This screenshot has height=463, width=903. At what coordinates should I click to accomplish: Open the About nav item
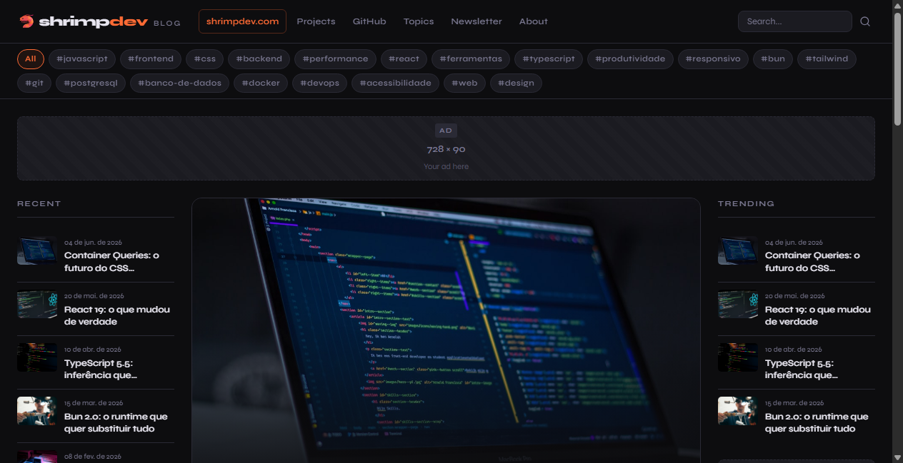tap(534, 21)
